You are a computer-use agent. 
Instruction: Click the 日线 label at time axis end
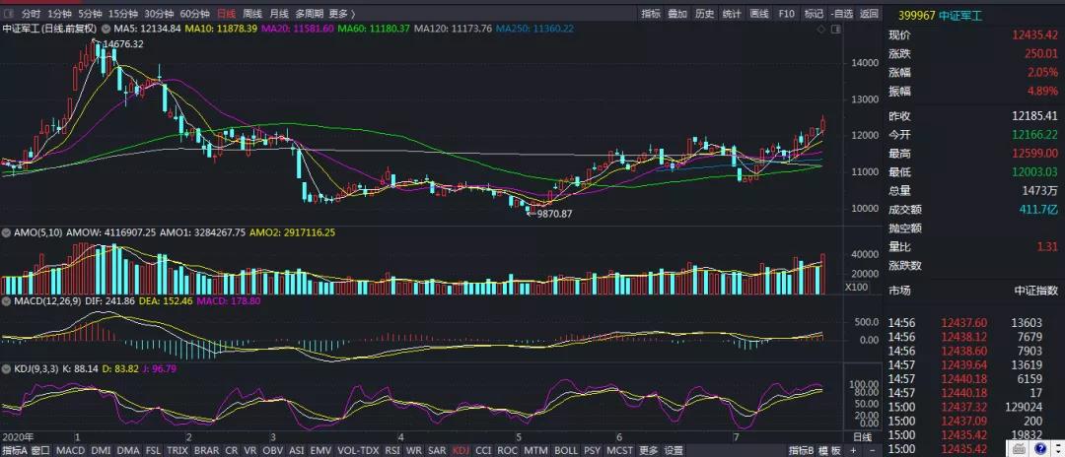[861, 436]
